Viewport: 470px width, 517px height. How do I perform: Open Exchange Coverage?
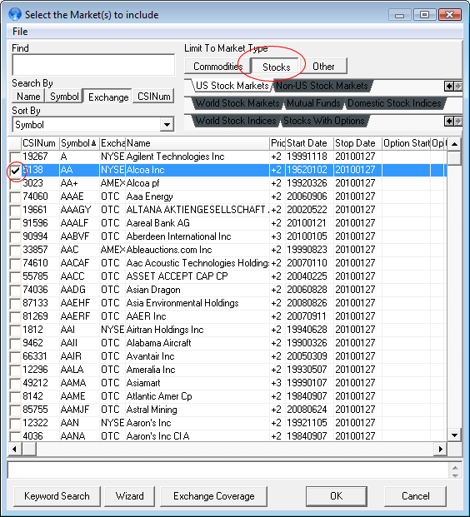pyautogui.click(x=213, y=496)
